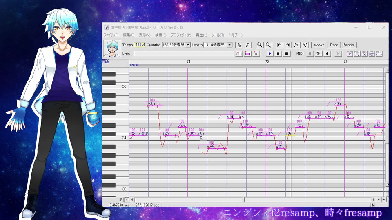Click the envelope RESET icon
The image size is (392, 220).
click(379, 53)
